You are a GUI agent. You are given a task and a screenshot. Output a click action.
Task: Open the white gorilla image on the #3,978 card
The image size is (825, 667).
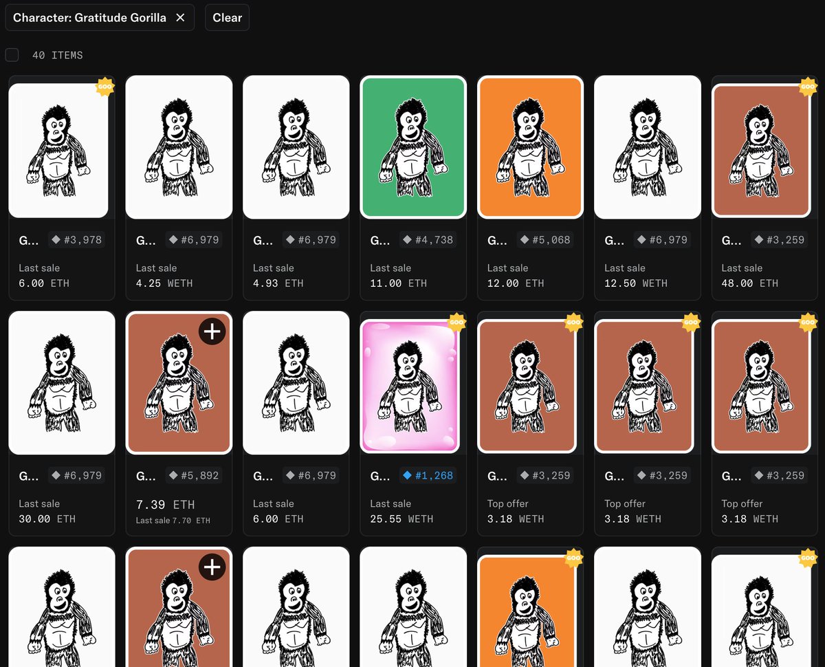point(58,150)
